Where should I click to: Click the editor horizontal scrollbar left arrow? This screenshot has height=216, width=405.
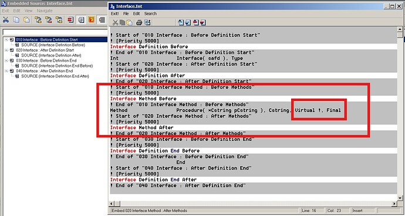pyautogui.click(x=112, y=204)
